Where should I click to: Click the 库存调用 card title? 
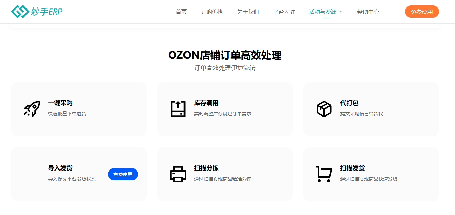click(x=206, y=103)
